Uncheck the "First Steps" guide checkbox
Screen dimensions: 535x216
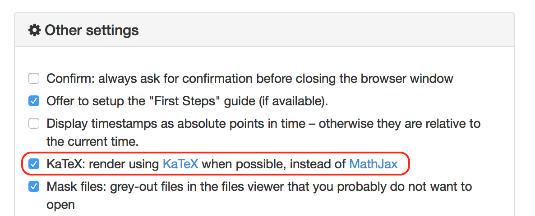point(34,101)
